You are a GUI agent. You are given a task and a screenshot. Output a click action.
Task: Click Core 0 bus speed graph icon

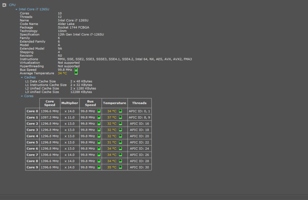tap(99, 111)
